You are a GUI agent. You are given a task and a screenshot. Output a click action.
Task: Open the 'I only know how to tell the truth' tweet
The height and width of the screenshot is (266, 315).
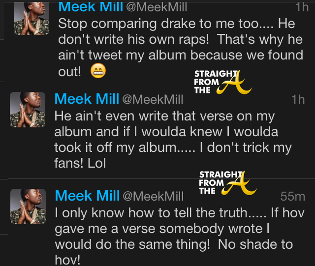point(177,237)
